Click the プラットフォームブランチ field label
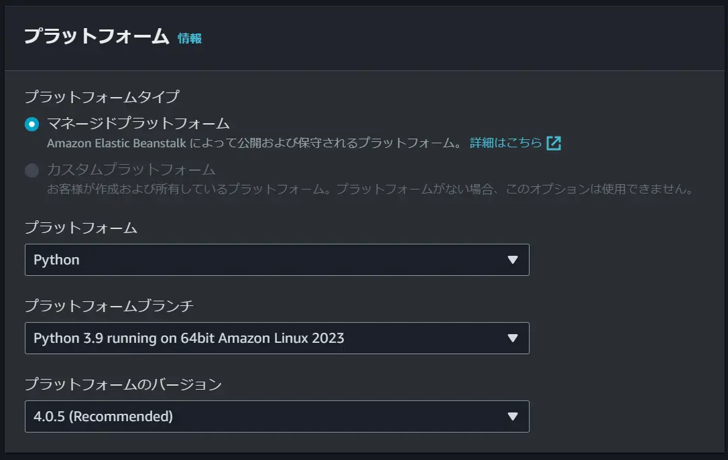The height and width of the screenshot is (460, 728). click(x=109, y=306)
